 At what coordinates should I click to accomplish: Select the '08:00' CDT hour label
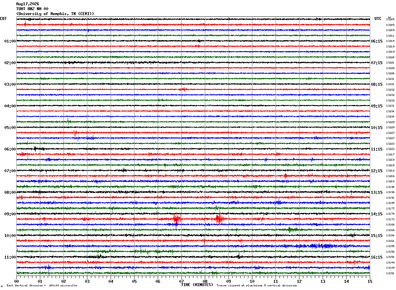point(10,192)
